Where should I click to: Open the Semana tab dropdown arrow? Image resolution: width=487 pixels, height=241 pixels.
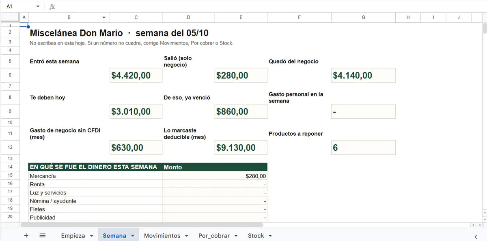(x=132, y=236)
